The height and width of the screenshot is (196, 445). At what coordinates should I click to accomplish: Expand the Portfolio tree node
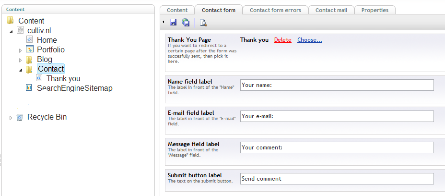[21, 50]
